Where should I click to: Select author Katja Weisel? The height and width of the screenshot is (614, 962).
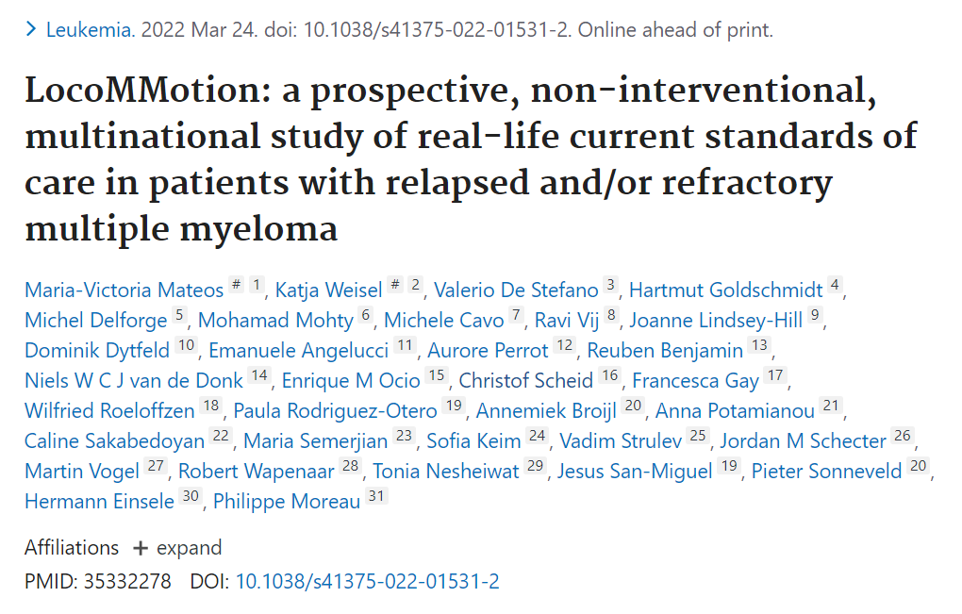tap(328, 290)
